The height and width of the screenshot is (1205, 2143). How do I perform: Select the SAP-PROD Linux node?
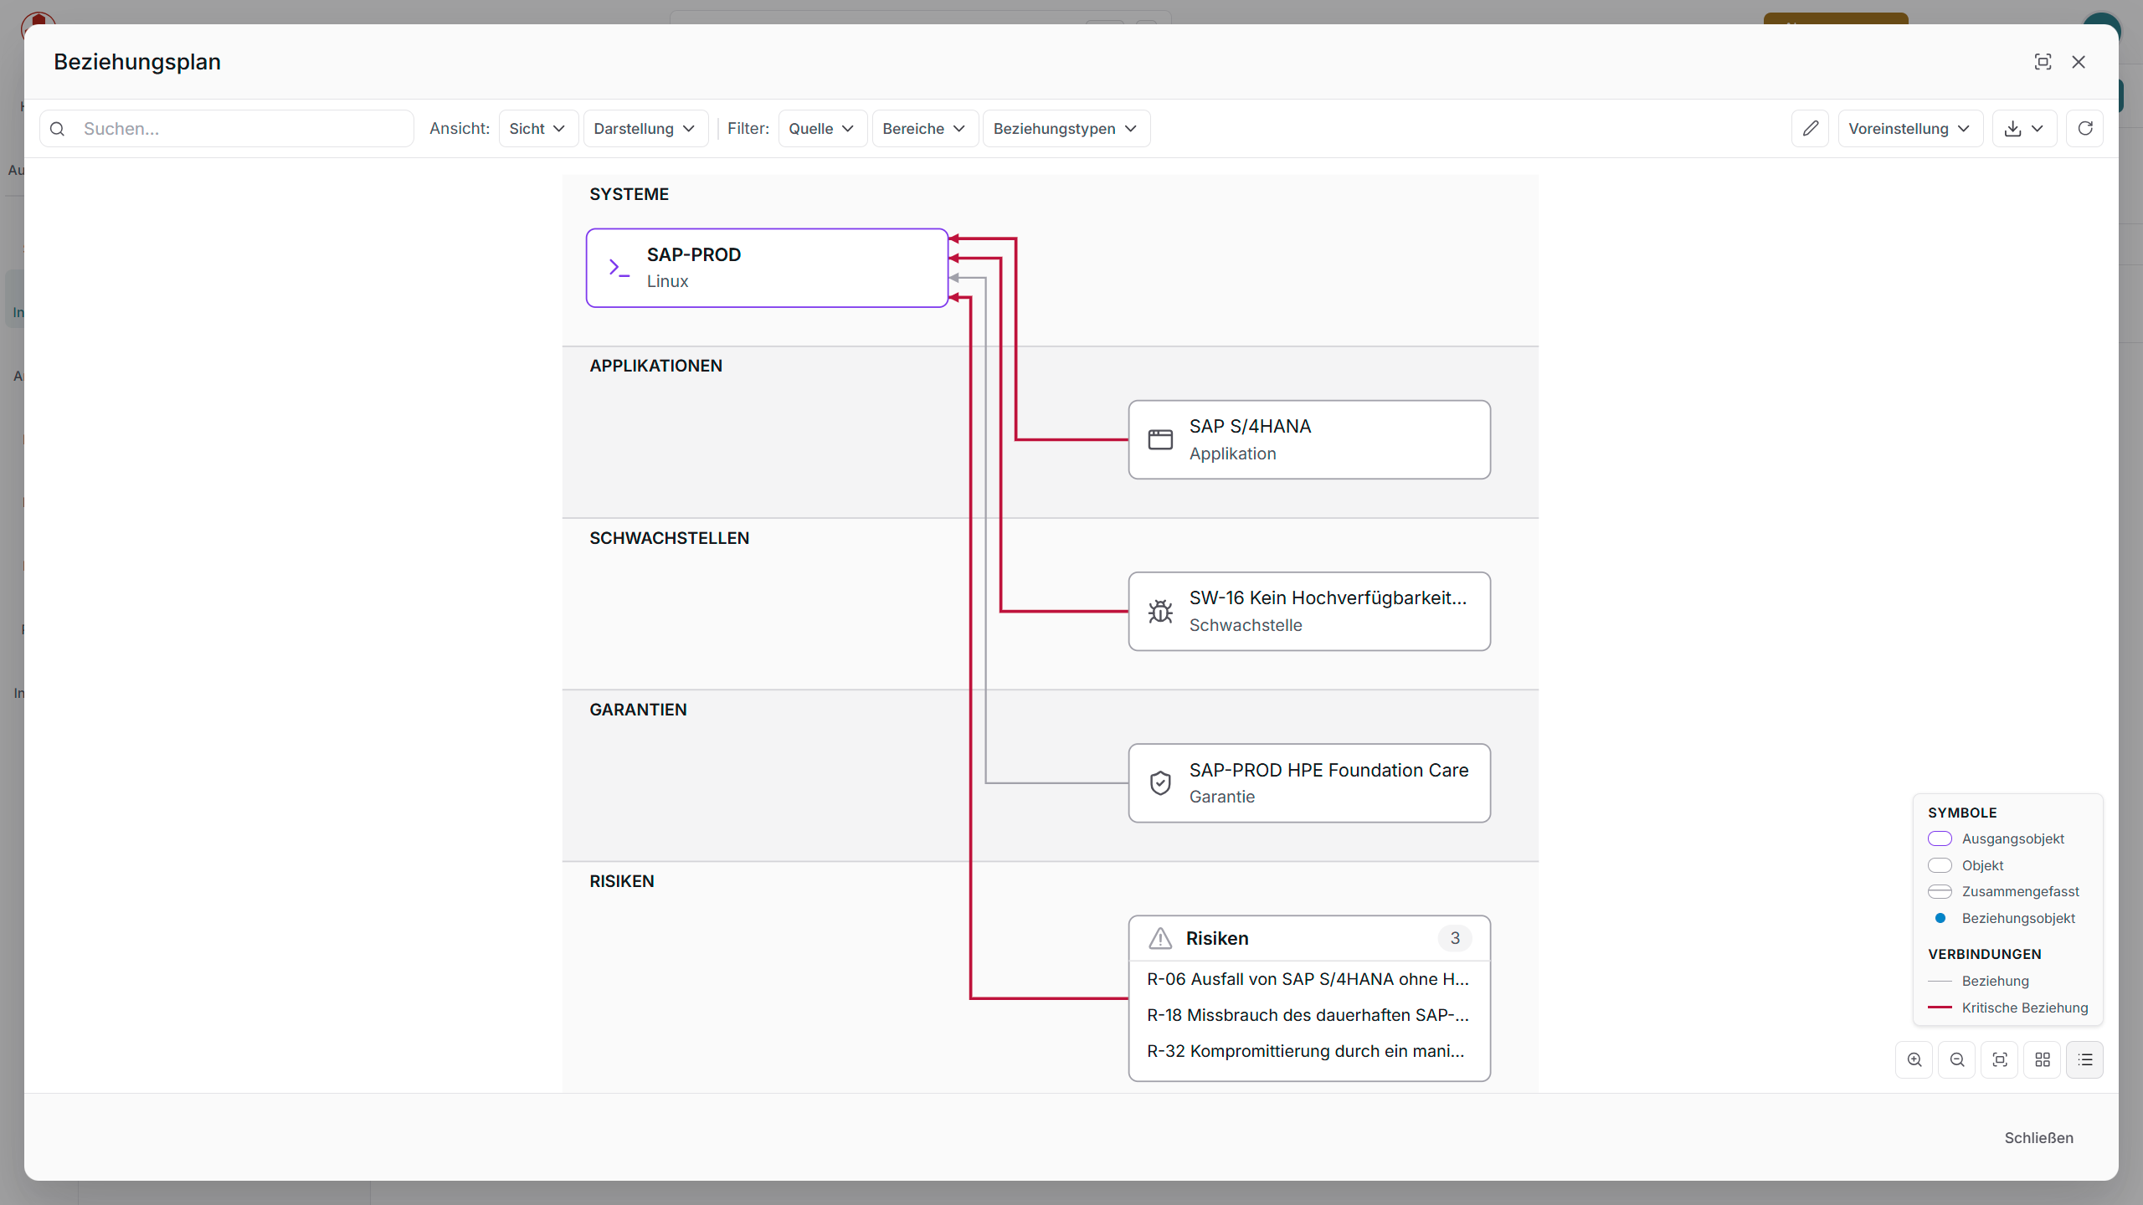[767, 268]
